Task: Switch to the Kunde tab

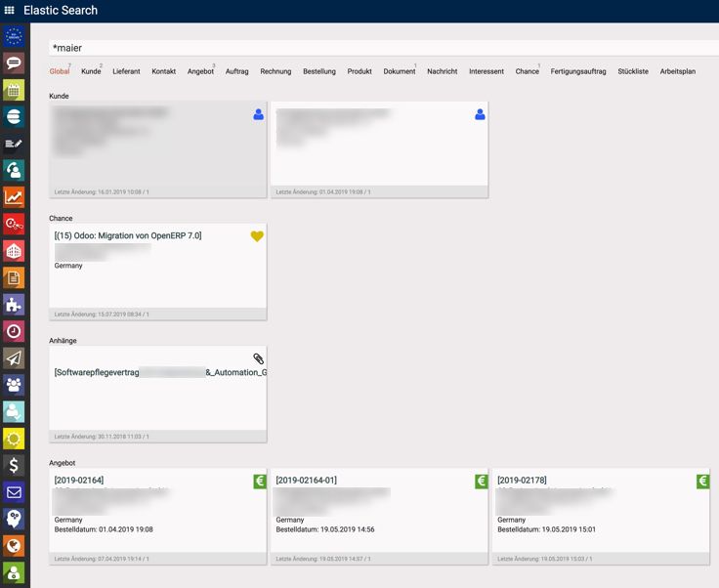Action: pos(91,71)
